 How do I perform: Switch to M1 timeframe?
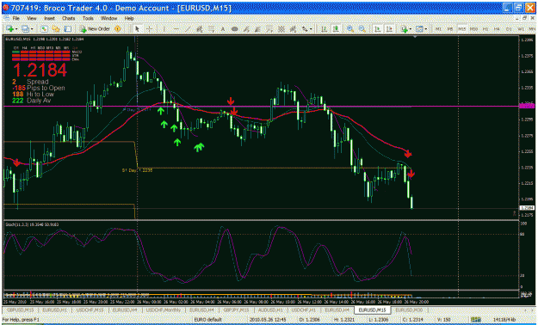pyautogui.click(x=438, y=29)
